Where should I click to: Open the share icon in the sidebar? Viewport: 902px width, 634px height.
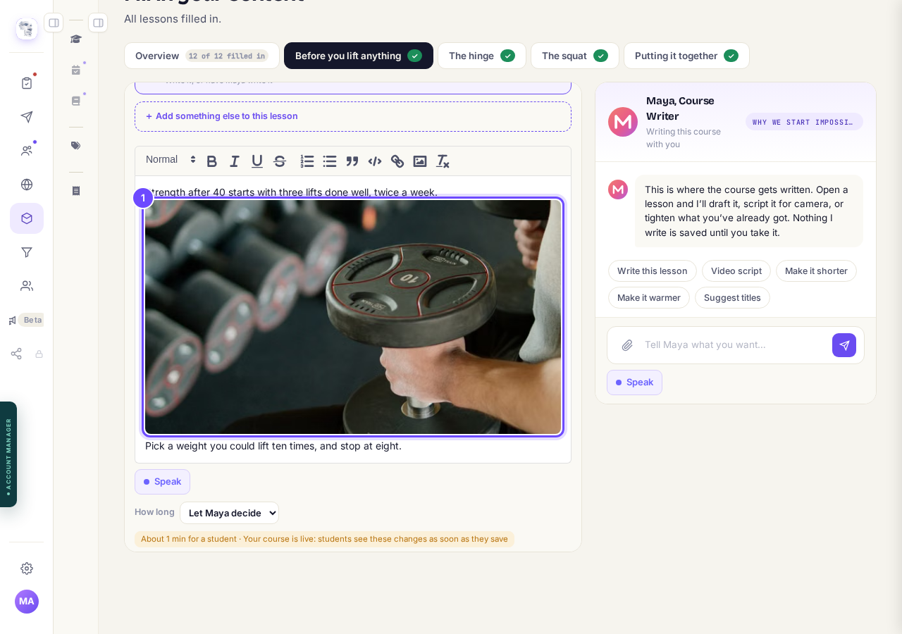pyautogui.click(x=16, y=354)
